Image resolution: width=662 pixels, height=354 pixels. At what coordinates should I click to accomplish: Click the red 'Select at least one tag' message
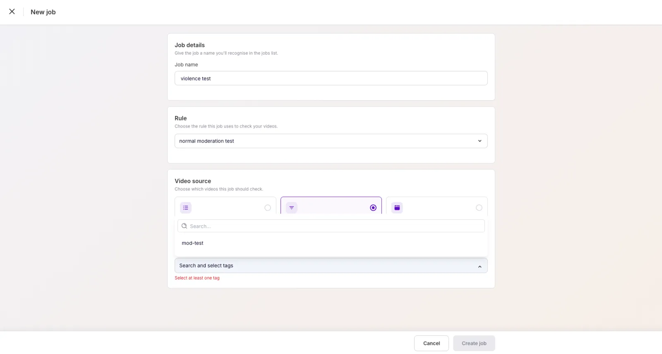197,278
